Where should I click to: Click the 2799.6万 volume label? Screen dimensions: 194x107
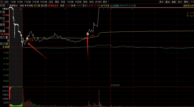point(115,85)
